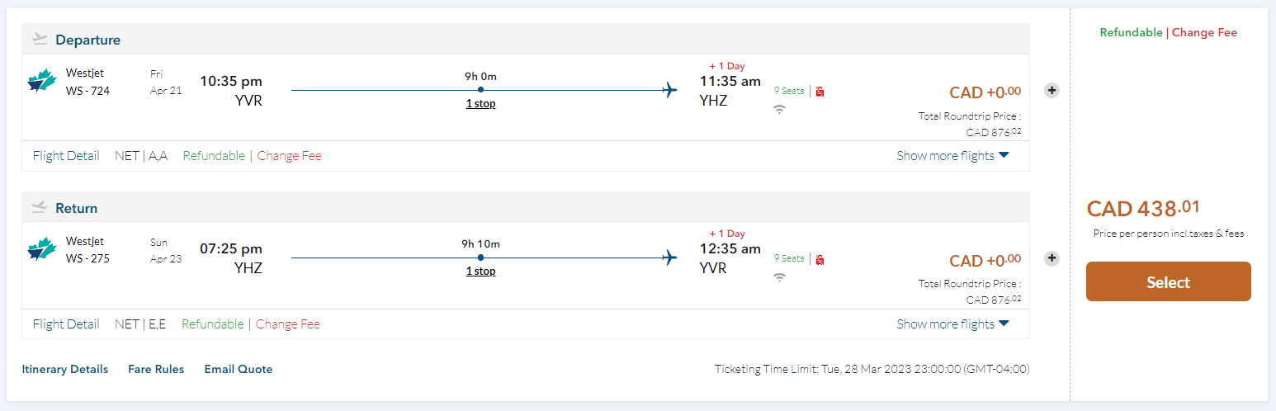Open Flight Detail for the departure flight
This screenshot has height=411, width=1276.
click(66, 156)
